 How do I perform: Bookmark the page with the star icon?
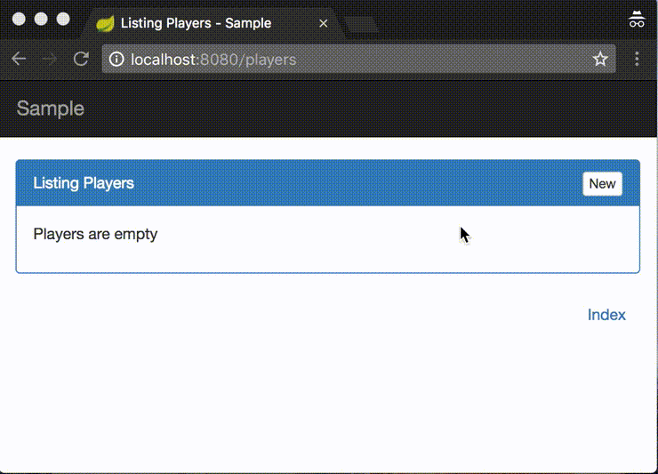tap(600, 59)
